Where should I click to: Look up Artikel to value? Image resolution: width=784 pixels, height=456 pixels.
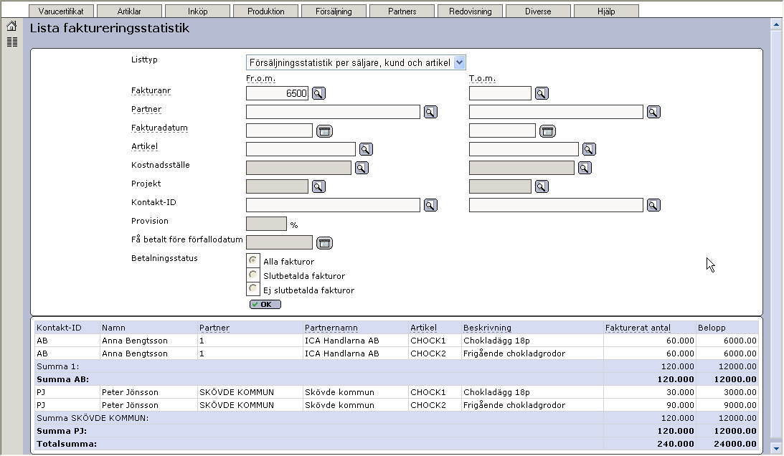pos(588,149)
